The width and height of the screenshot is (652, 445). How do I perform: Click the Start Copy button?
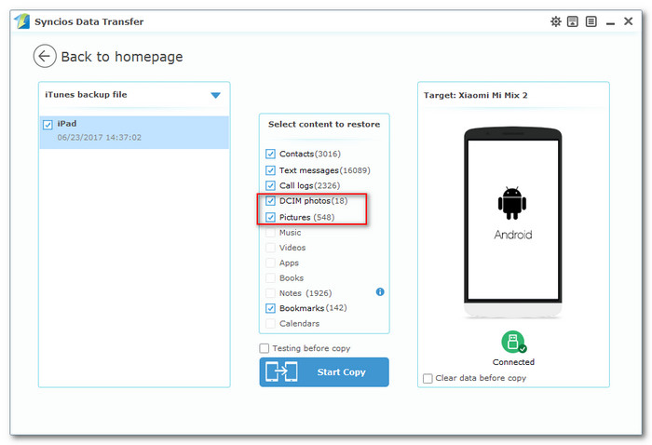(324, 371)
